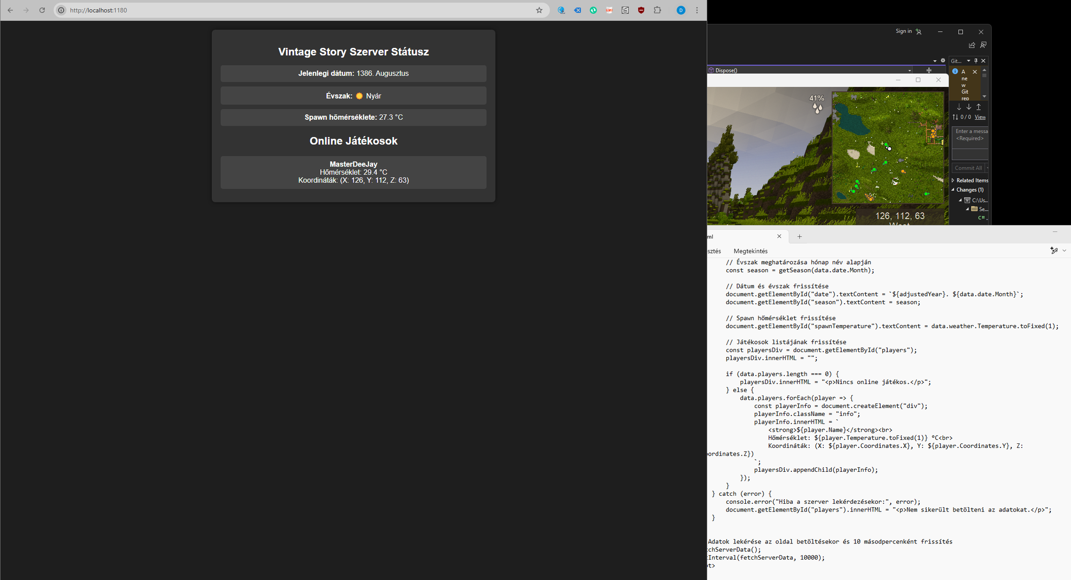The image size is (1071, 580).
Task: Bookmark this page with the star
Action: [x=539, y=10]
